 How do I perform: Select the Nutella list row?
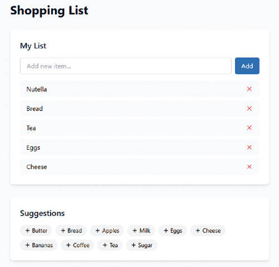pyautogui.click(x=140, y=89)
